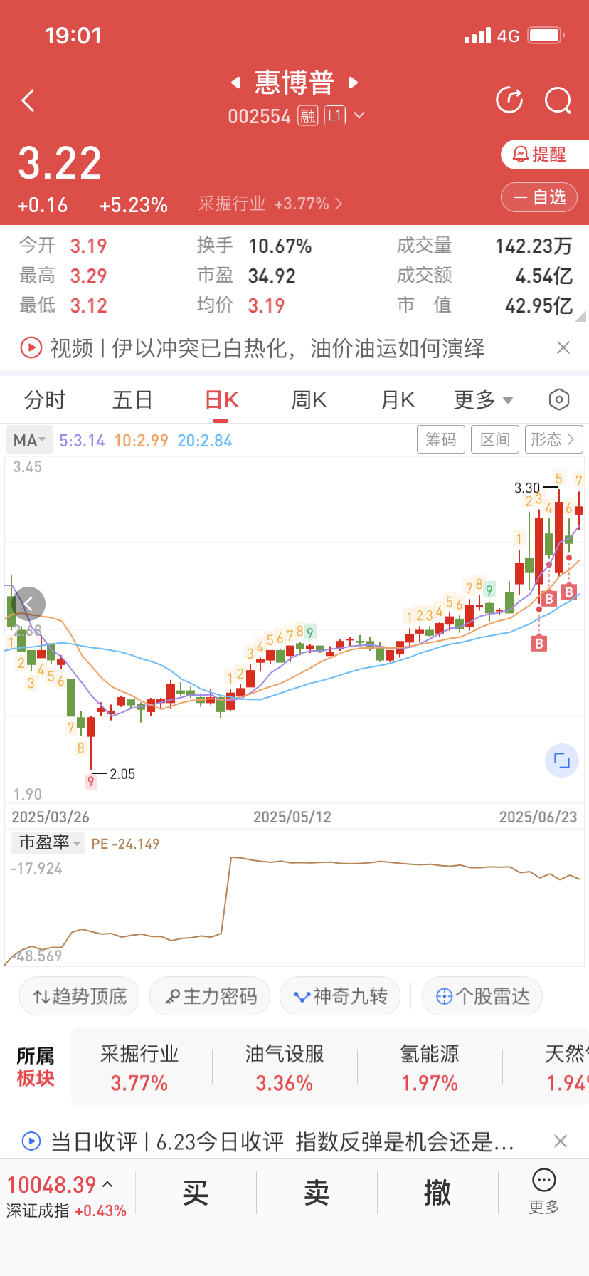Screen dimensions: 589x1276
Task: Tap the battery status icon
Action: pos(546,36)
